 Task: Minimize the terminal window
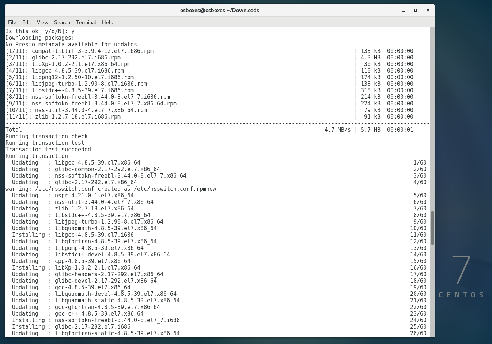pos(403,10)
